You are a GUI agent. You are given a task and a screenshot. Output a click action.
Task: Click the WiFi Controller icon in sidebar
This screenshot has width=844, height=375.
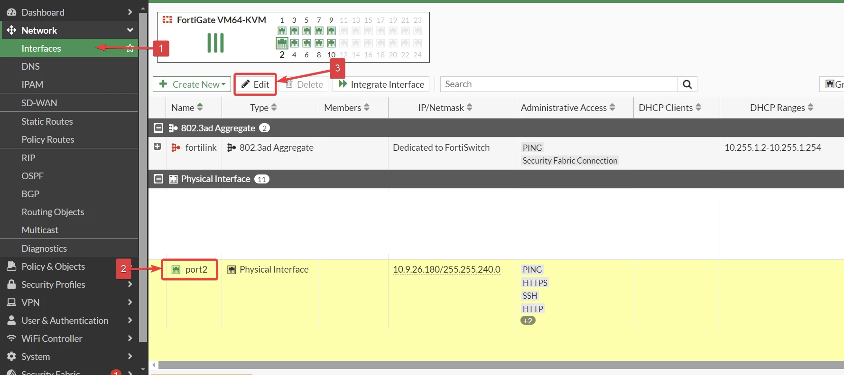[x=12, y=338]
